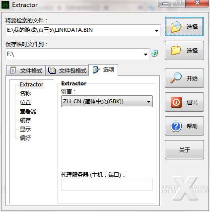Open the 语言 ZH_CN language dropdown
The height and width of the screenshot is (212, 210).
(107, 101)
